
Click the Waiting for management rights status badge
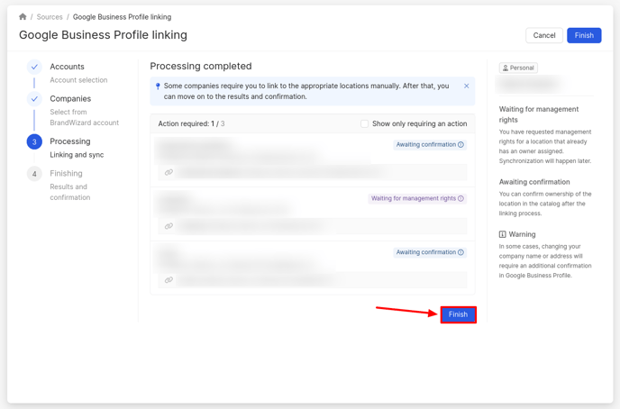(417, 198)
